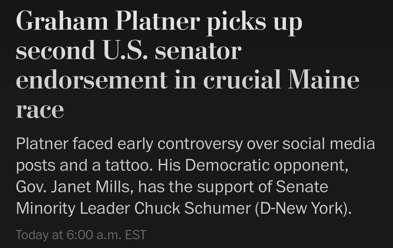
Task: Click the "Today at 6:00 a.m. EST" timestamp
Action: pyautogui.click(x=81, y=235)
